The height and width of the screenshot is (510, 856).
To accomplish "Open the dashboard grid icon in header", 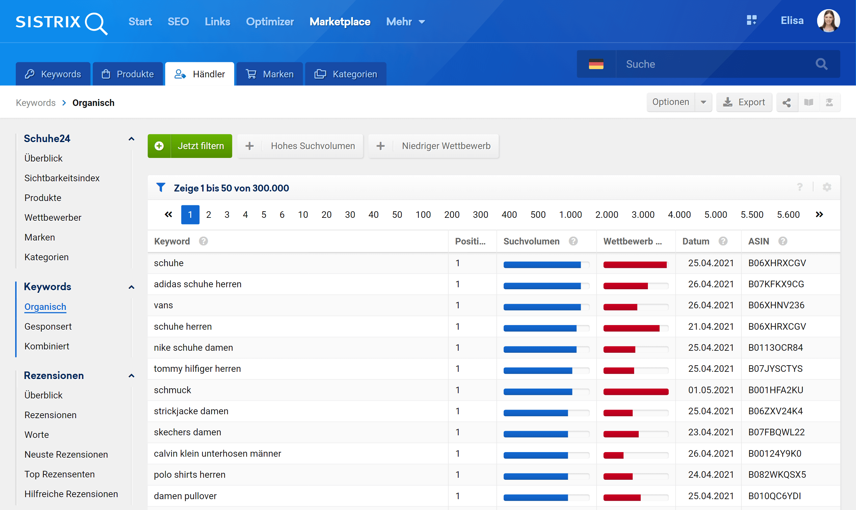I will coord(752,20).
